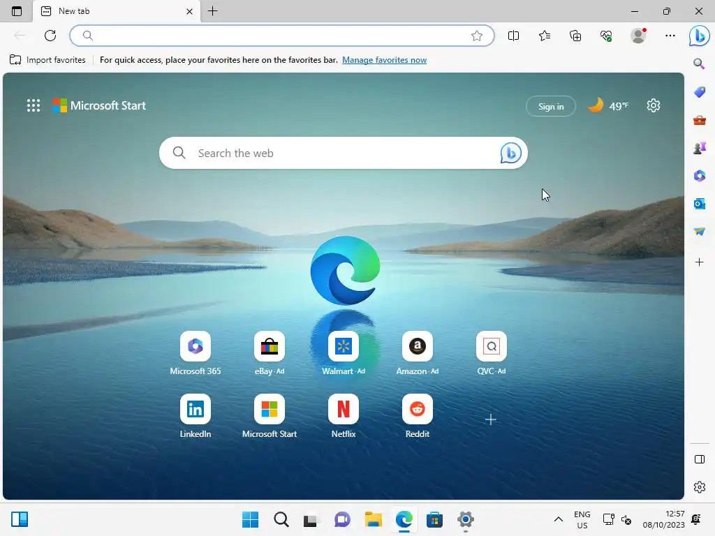Open taskbar Search magnifier

(x=281, y=519)
